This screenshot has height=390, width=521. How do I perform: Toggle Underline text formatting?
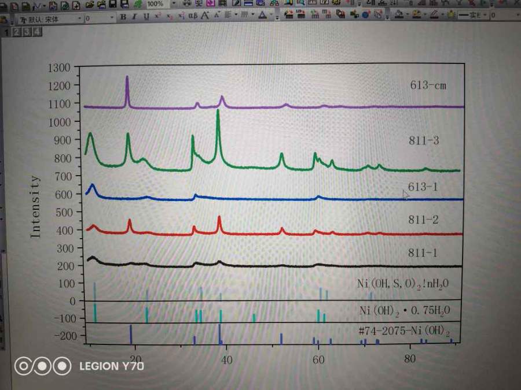(146, 17)
